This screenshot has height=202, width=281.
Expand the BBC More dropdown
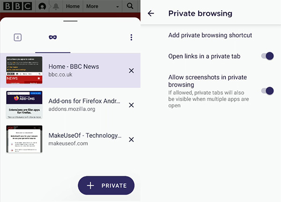coord(103,6)
